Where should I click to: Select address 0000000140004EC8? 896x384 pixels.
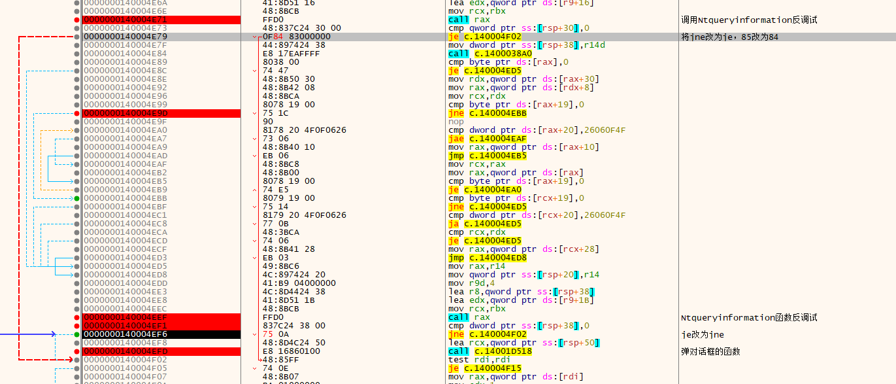[125, 224]
